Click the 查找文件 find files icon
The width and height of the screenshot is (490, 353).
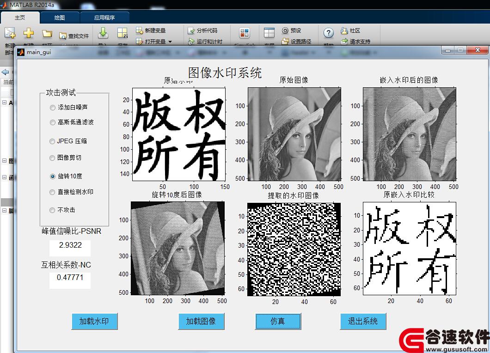[63, 36]
